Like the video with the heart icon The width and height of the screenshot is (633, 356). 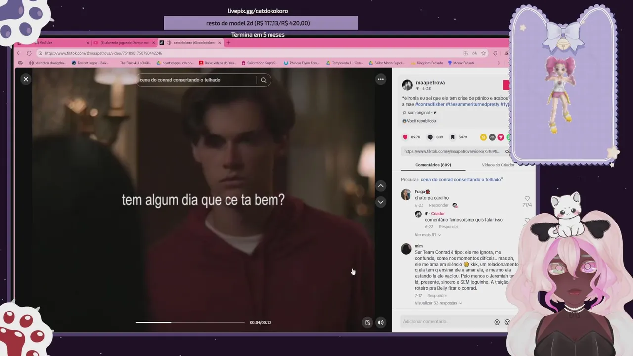(405, 137)
